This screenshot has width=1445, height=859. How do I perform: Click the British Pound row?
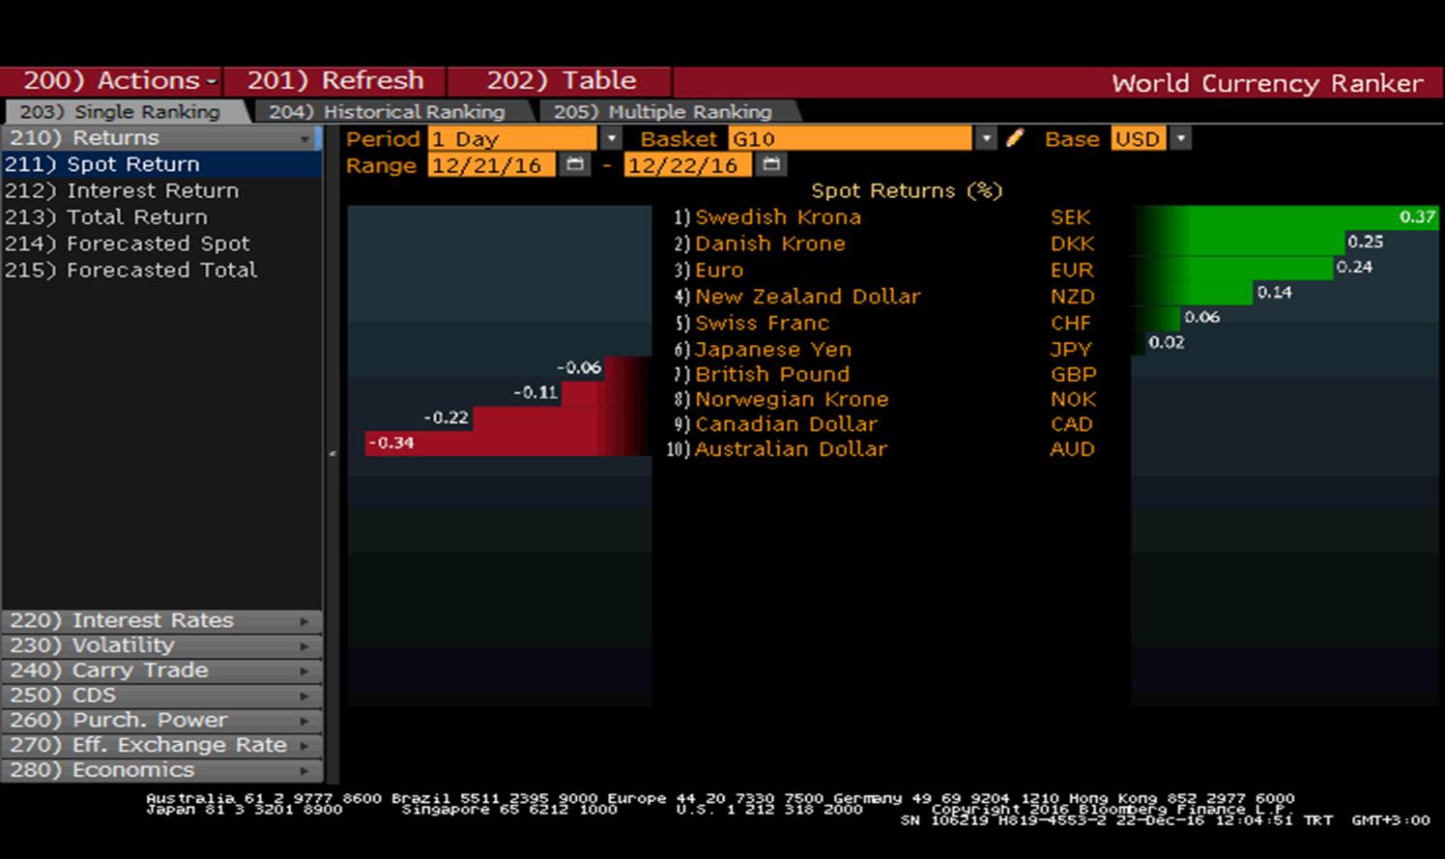[884, 374]
